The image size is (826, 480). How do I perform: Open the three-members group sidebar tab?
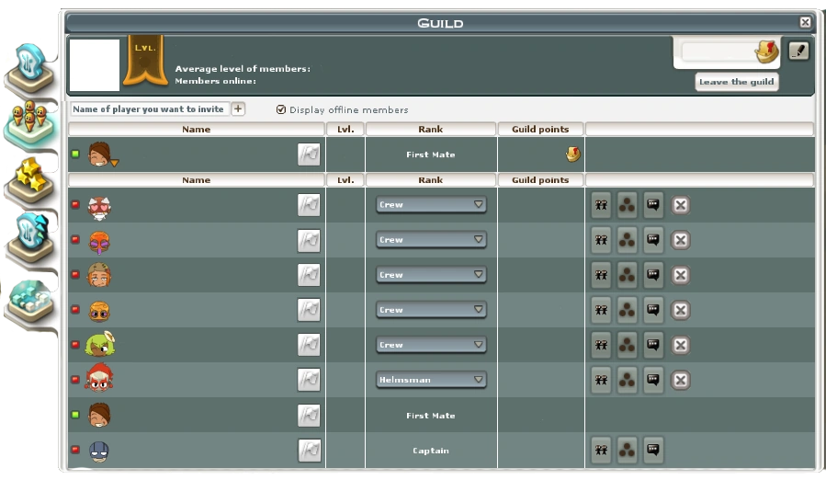[x=30, y=124]
